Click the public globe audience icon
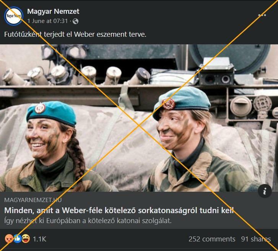Screen dimensions: 278x251 click(76, 21)
